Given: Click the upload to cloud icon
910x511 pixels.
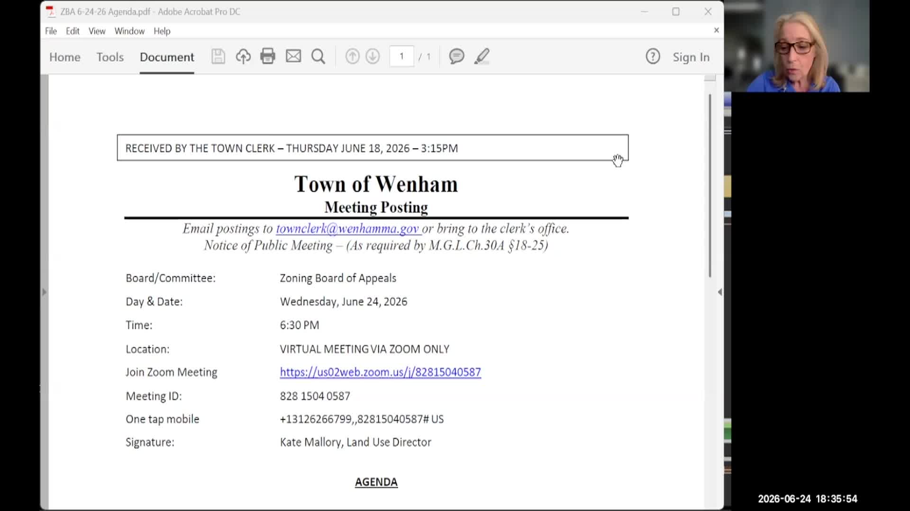Looking at the screenshot, I should (243, 56).
